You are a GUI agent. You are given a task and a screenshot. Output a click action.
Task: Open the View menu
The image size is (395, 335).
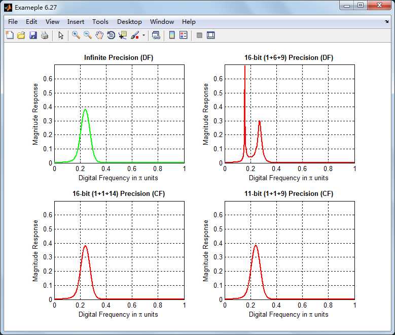[52, 22]
